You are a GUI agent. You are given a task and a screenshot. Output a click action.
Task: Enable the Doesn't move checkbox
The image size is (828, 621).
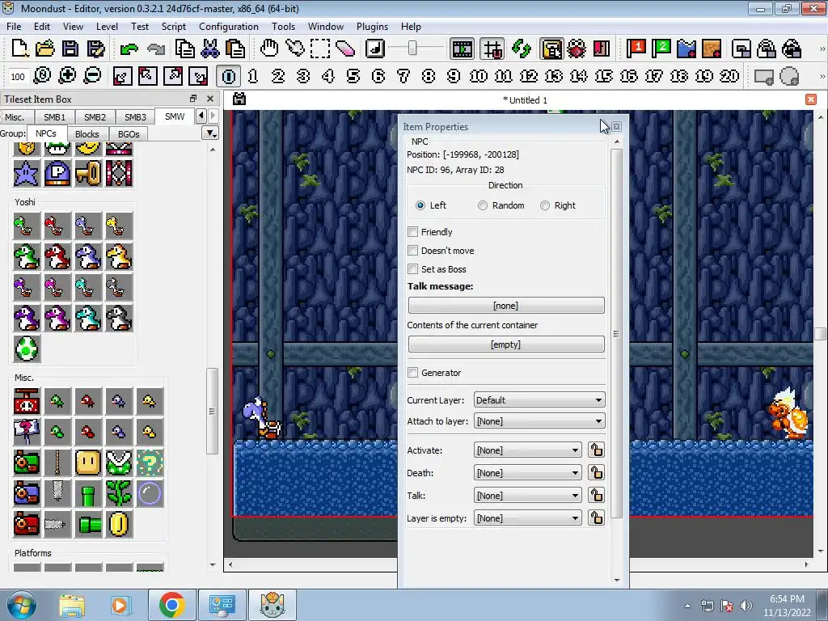pyautogui.click(x=413, y=251)
